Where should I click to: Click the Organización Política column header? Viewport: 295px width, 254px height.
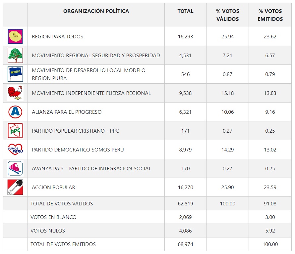point(96,11)
